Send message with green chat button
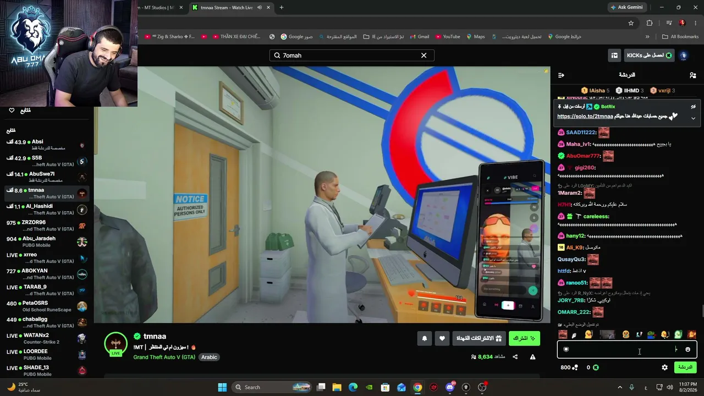This screenshot has height=396, width=704. 685,367
